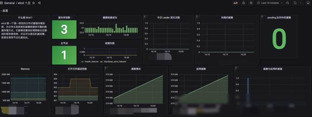Open the Memory panel title menu

coord(25,69)
